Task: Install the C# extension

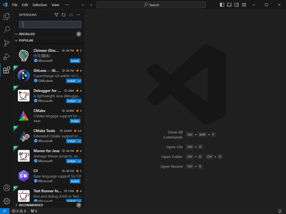Action: coord(75,181)
